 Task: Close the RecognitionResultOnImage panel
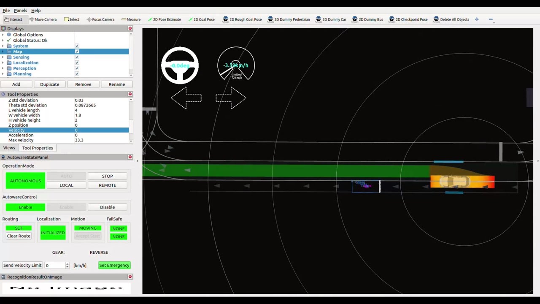130,277
